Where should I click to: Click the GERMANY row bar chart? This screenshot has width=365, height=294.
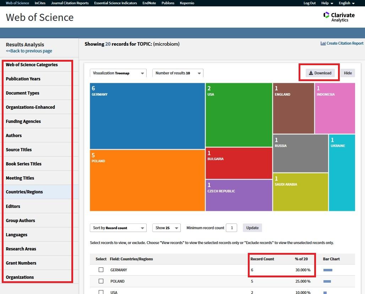click(328, 270)
